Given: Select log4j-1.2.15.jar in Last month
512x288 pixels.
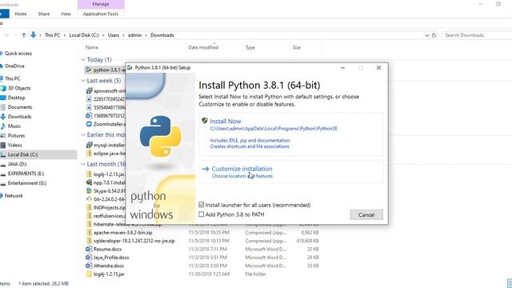Looking at the screenshot, I should click(109, 174).
